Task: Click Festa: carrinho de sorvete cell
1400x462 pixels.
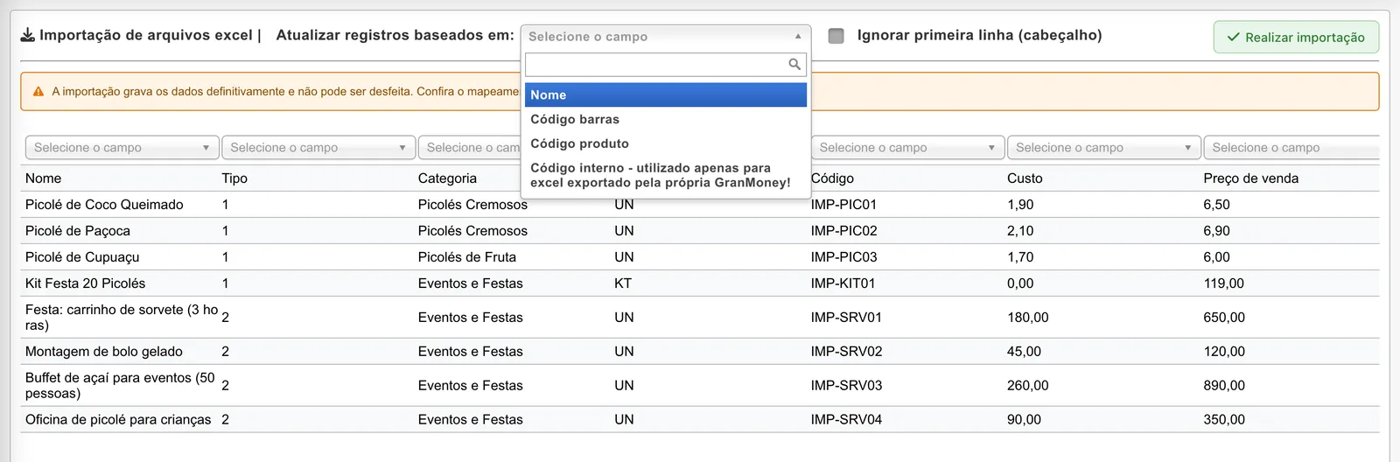Action: pyautogui.click(x=122, y=317)
